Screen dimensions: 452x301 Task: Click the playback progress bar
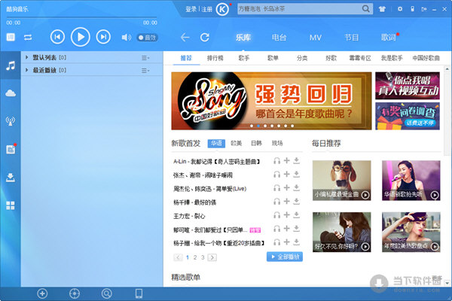point(81,17)
